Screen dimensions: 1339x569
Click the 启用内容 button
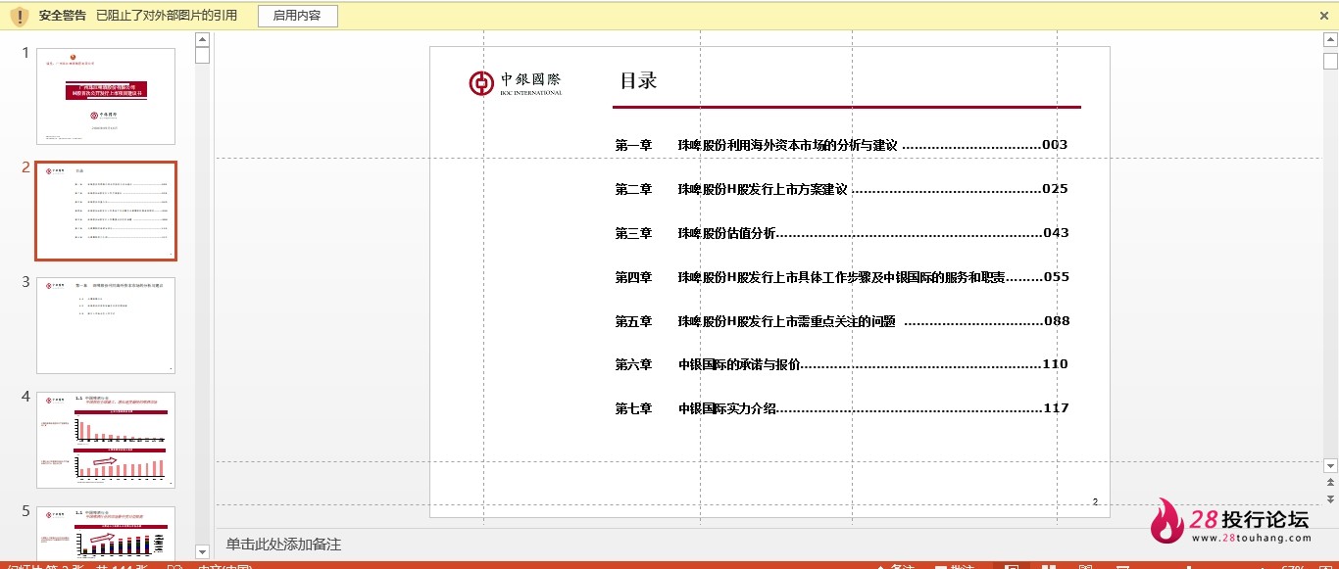(x=297, y=16)
